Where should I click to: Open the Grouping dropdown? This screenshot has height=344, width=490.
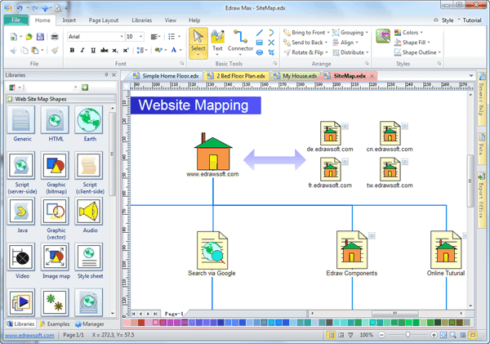350,33
